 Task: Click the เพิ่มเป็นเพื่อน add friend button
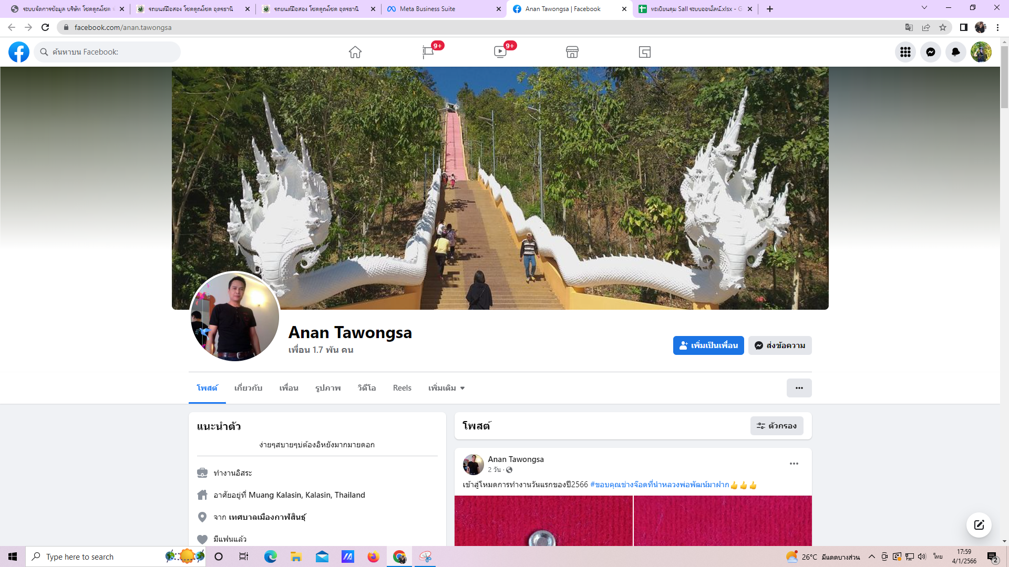(708, 345)
